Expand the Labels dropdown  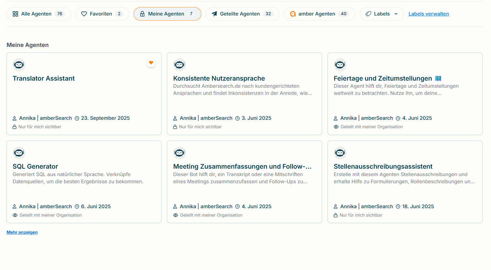(382, 14)
